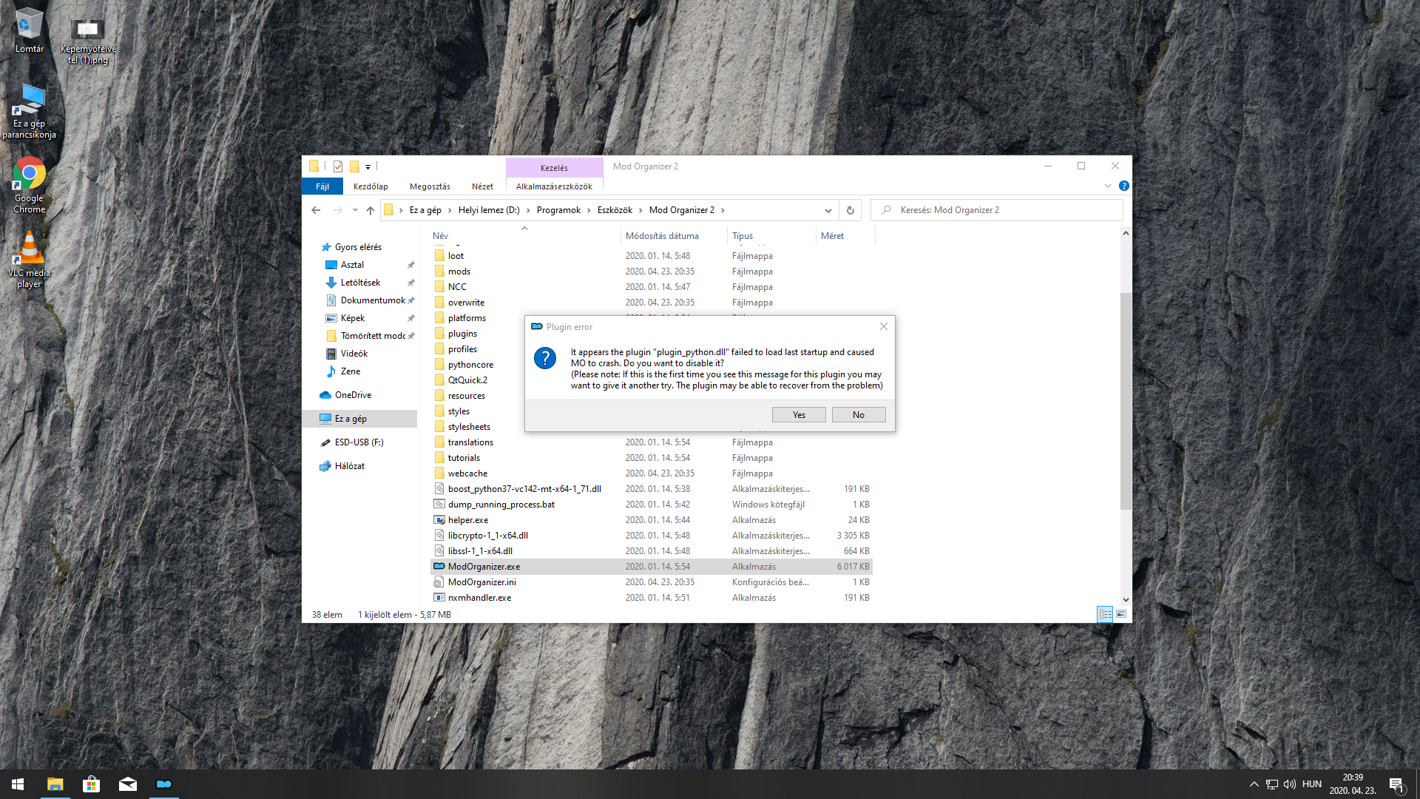Open Microsoft Store from the taskbar
Screen dimensions: 1420x799
click(91, 784)
